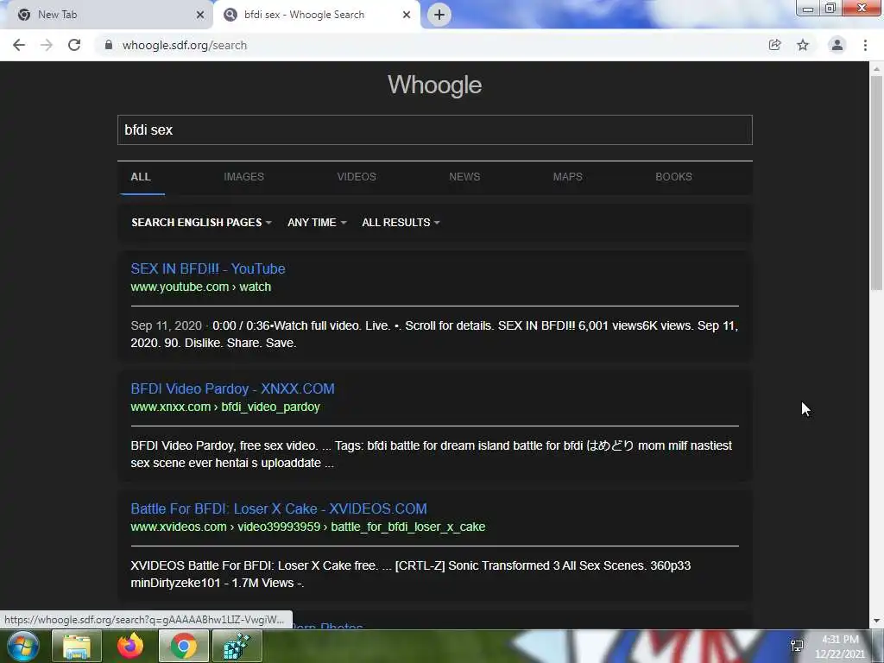This screenshot has width=884, height=663.
Task: Switch to the MAPS tab
Action: coord(568,177)
